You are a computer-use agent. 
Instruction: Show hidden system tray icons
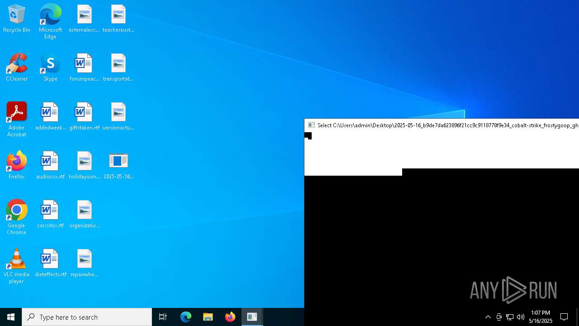click(488, 317)
